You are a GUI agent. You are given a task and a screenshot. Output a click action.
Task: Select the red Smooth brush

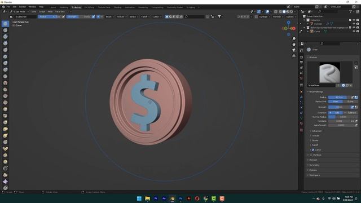(x=5, y=83)
